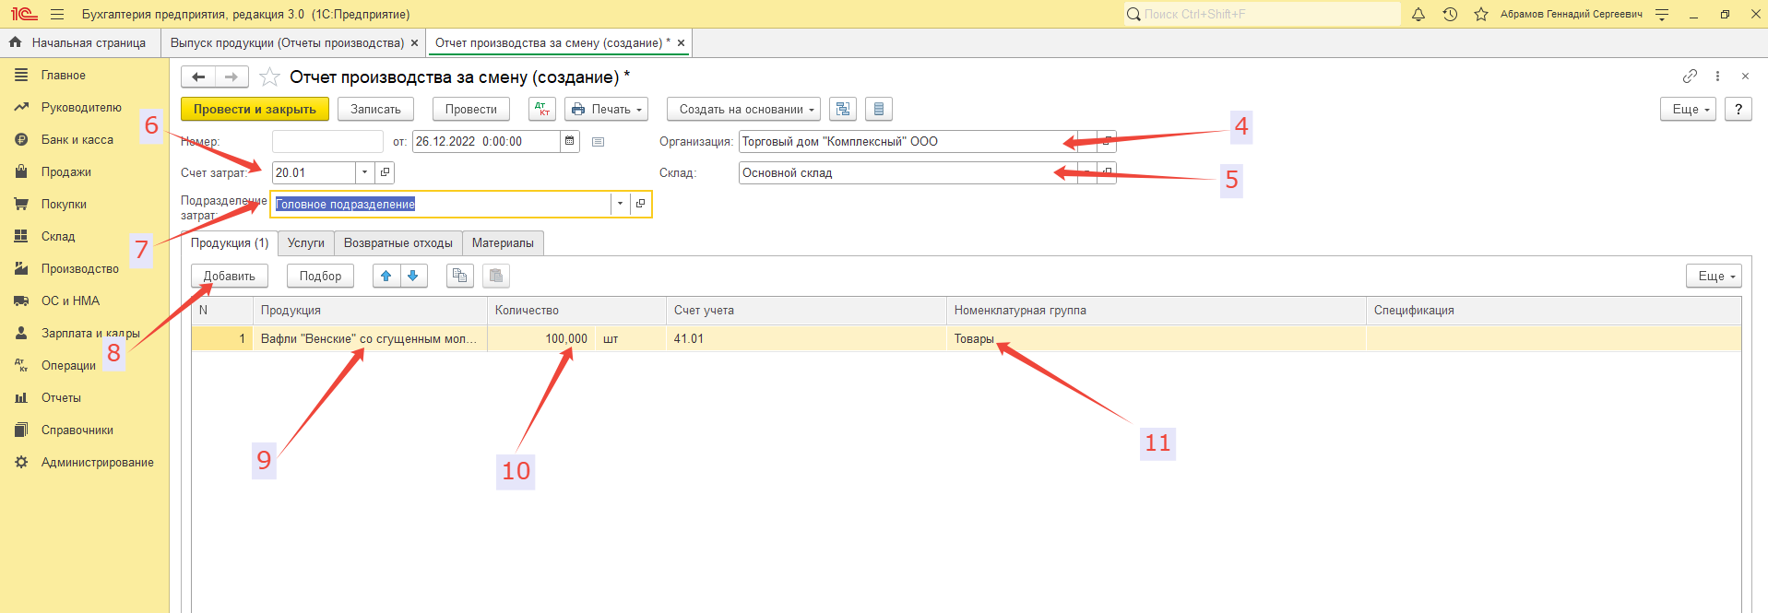Open the Печать dropdown menu
The height and width of the screenshot is (613, 1768).
click(606, 109)
